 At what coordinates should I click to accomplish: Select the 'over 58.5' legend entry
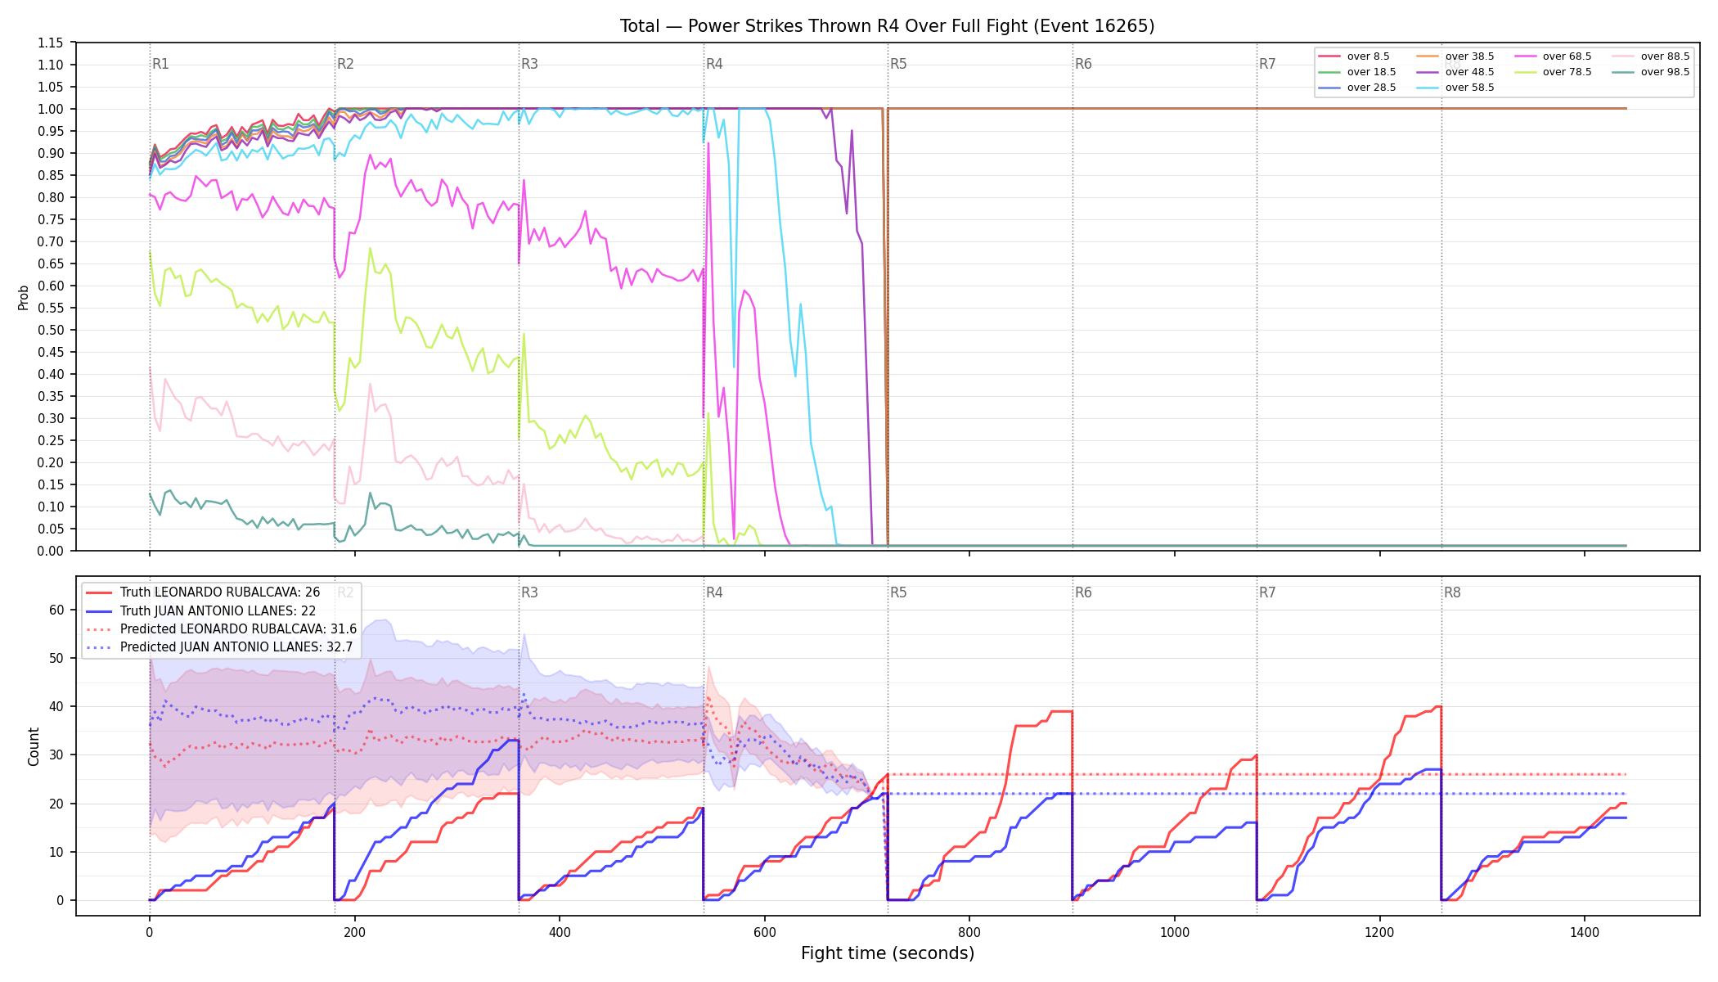pyautogui.click(x=1455, y=88)
